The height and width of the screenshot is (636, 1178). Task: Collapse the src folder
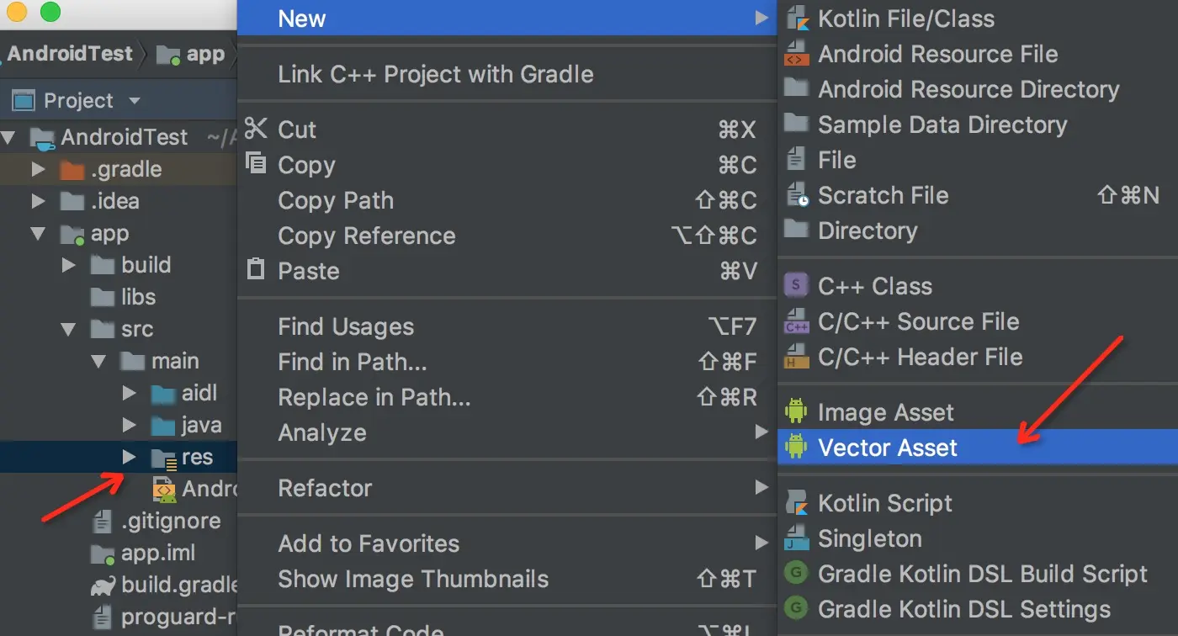coord(69,329)
